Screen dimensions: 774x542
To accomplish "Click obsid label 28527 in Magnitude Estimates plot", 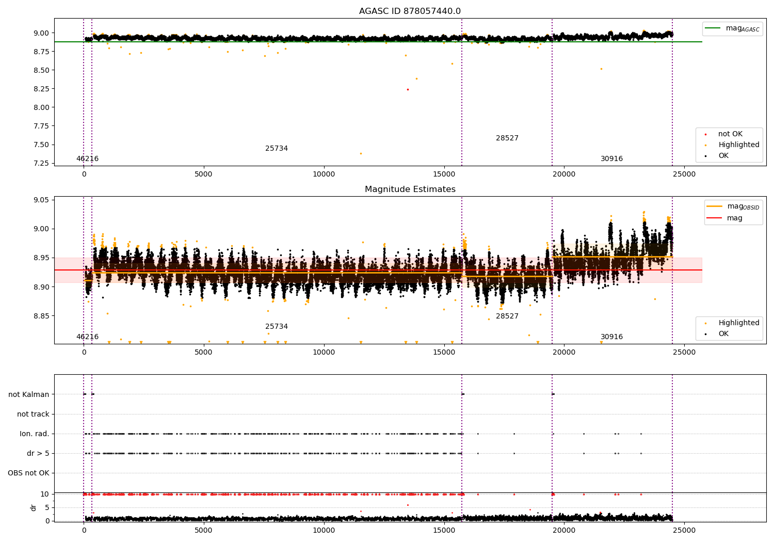I will point(507,316).
